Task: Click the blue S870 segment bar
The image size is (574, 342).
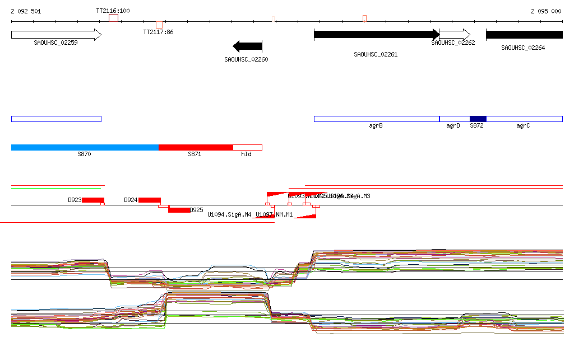Action: coord(85,147)
